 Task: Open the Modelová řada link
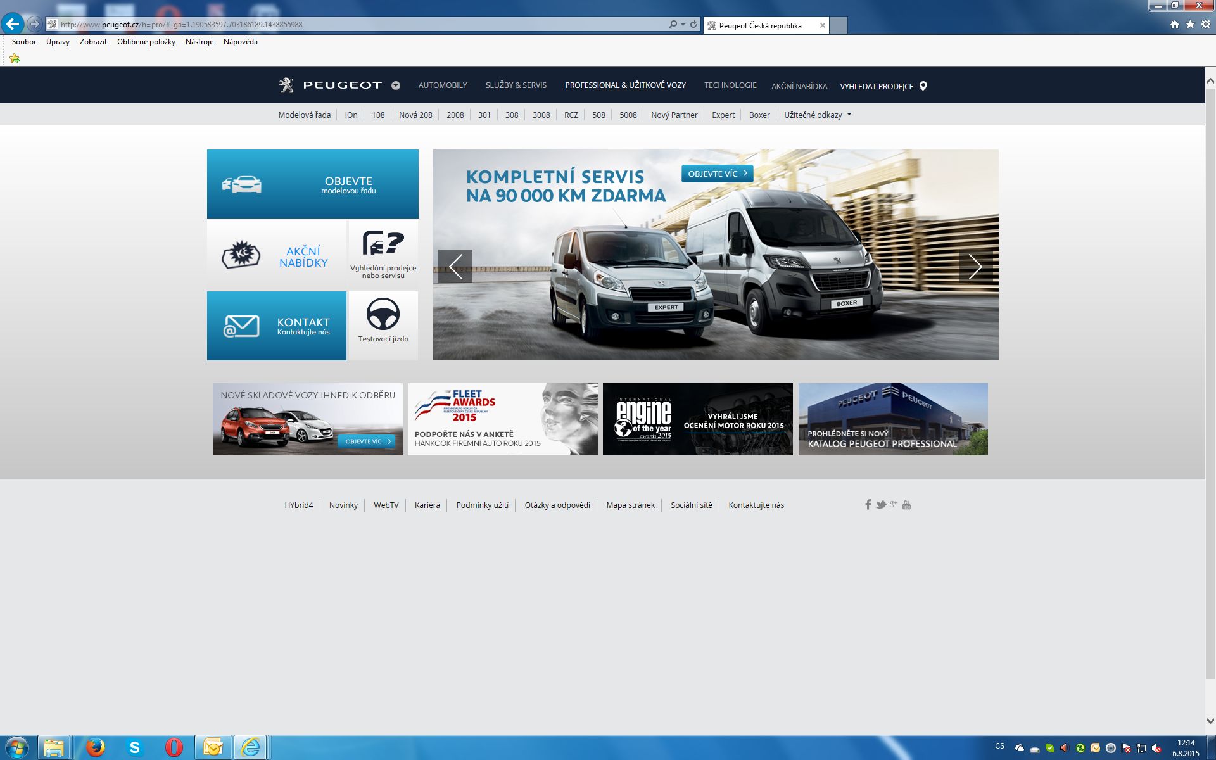click(x=305, y=115)
